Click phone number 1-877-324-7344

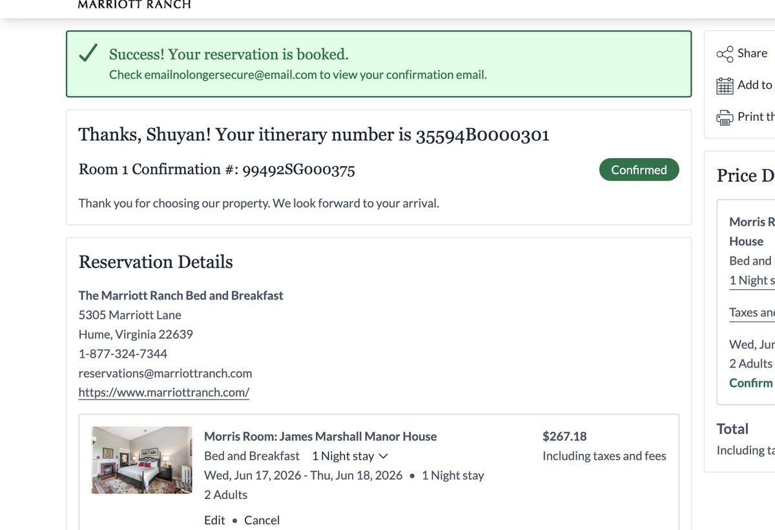click(123, 354)
